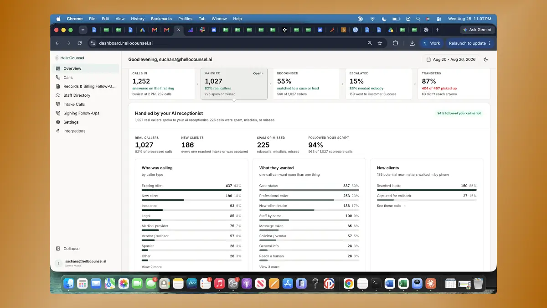
Task: Open the Profiles menu
Action: [x=185, y=19]
